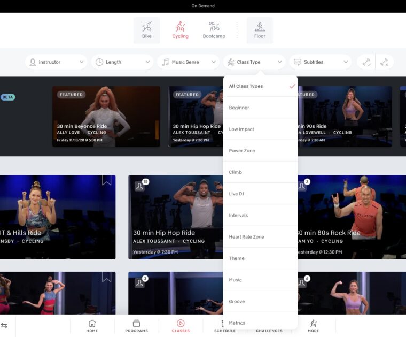Expand the Music Genre dropdown

188,62
